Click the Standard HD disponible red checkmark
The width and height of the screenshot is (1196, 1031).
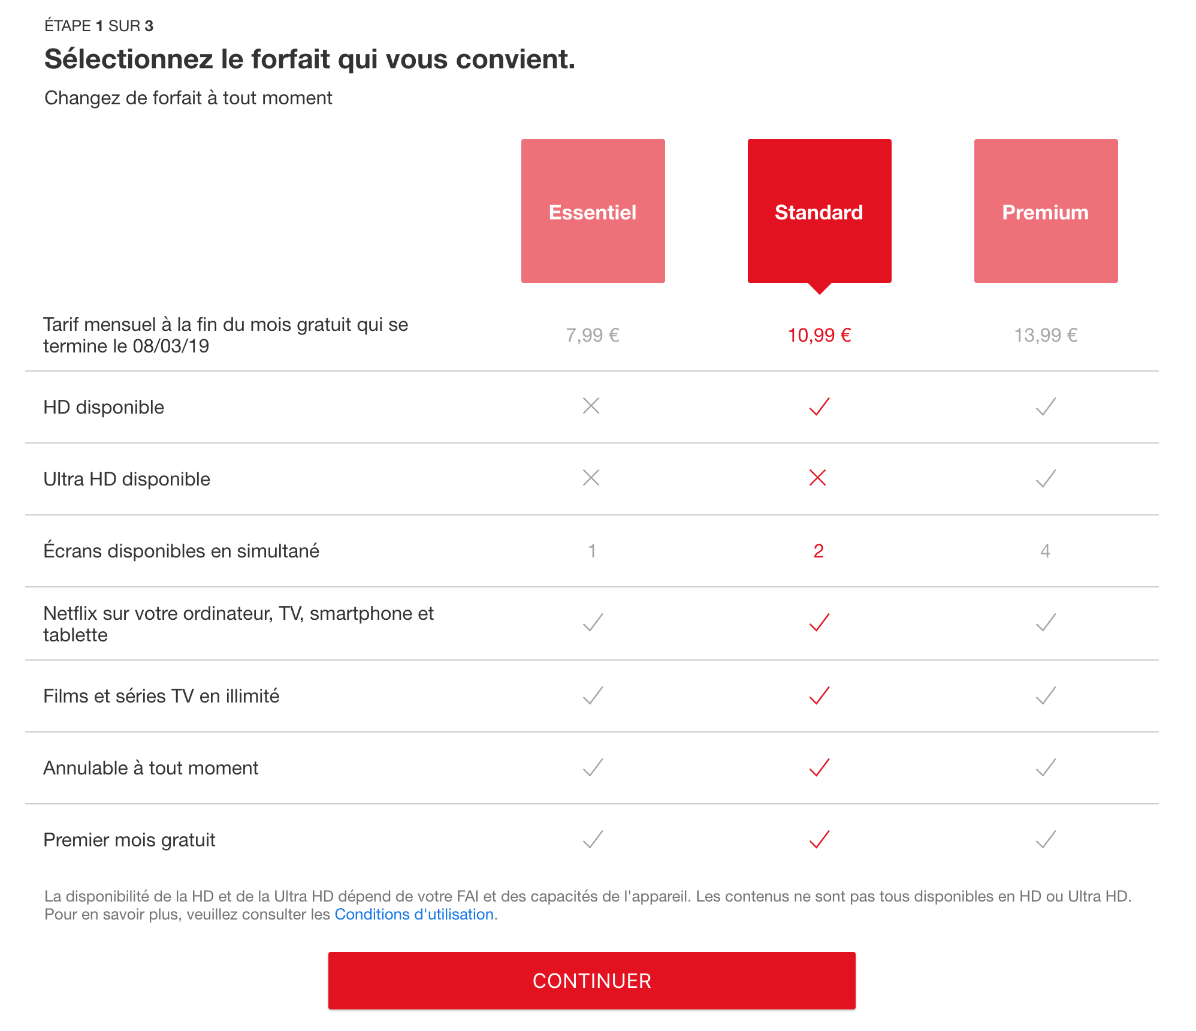coord(819,406)
